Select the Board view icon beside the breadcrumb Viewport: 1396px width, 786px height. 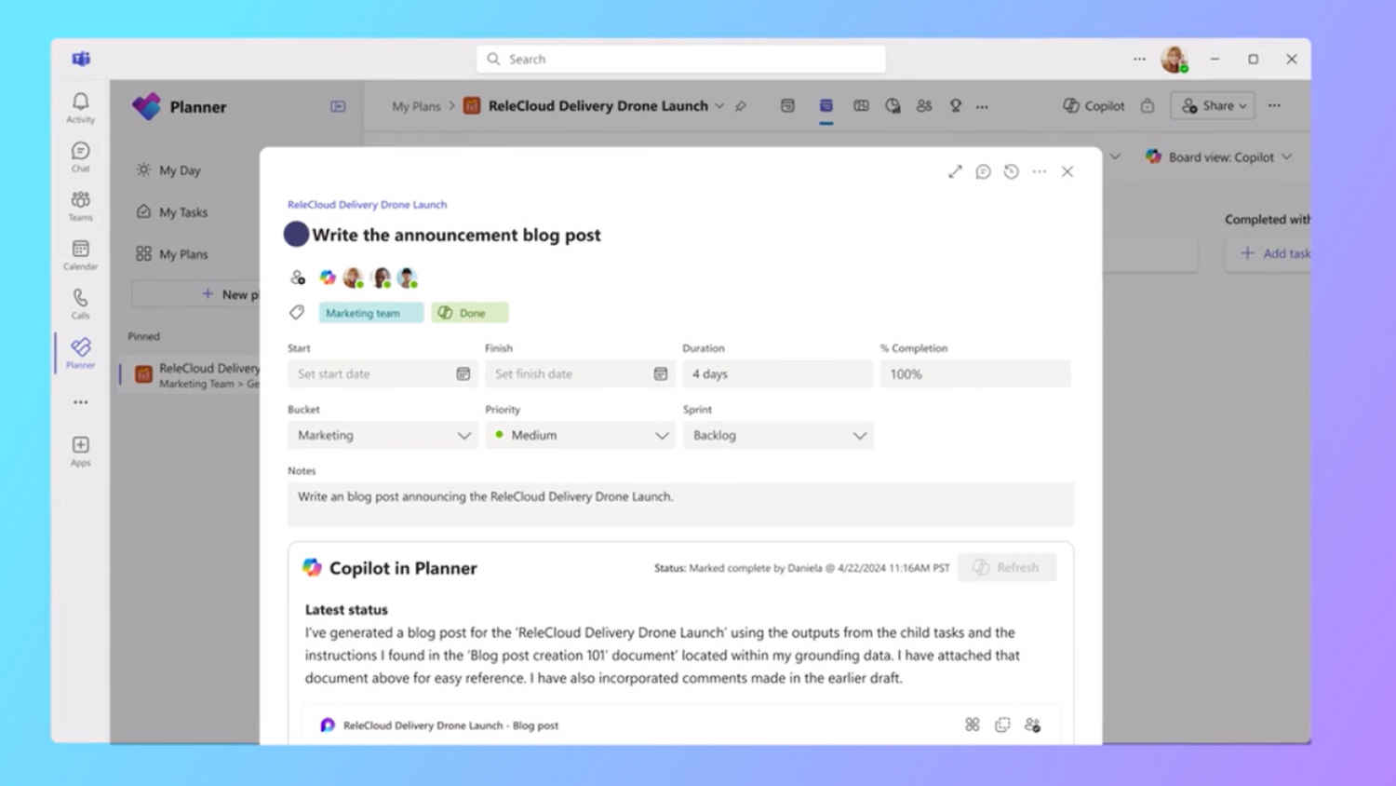click(826, 105)
